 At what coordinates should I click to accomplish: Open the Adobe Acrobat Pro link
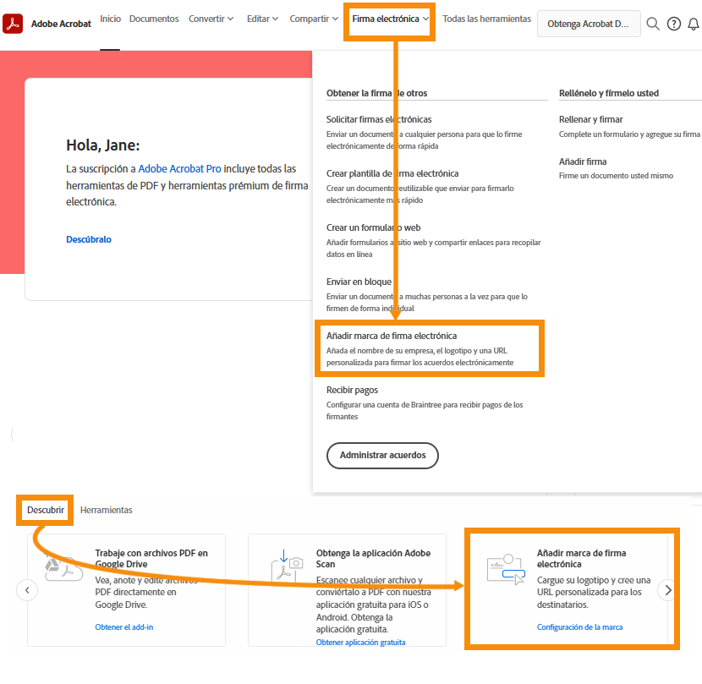(x=179, y=169)
